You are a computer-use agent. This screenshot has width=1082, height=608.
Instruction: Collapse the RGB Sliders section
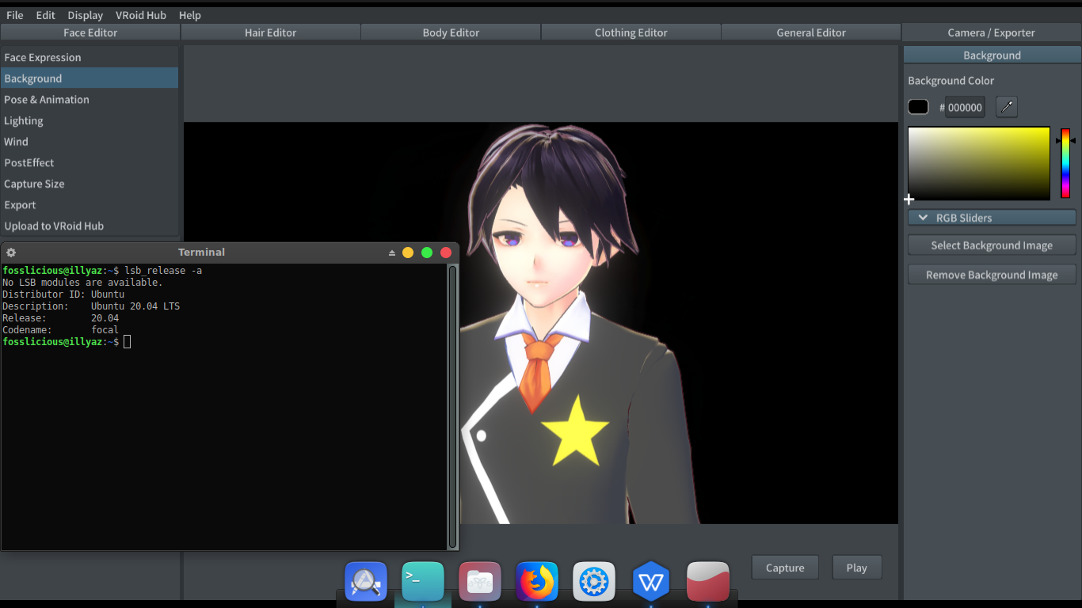pyautogui.click(x=991, y=217)
